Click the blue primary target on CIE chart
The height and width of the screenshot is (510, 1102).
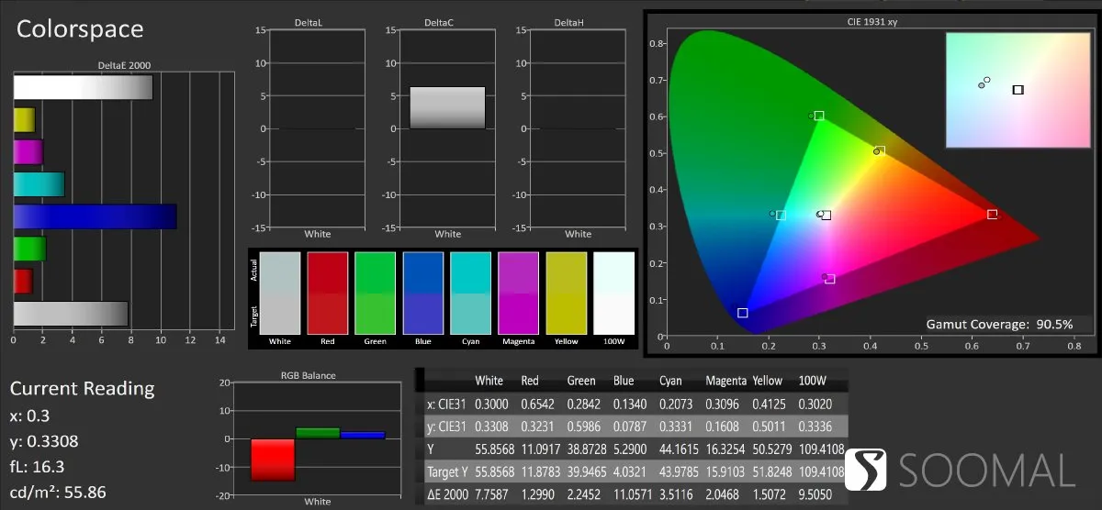(742, 313)
